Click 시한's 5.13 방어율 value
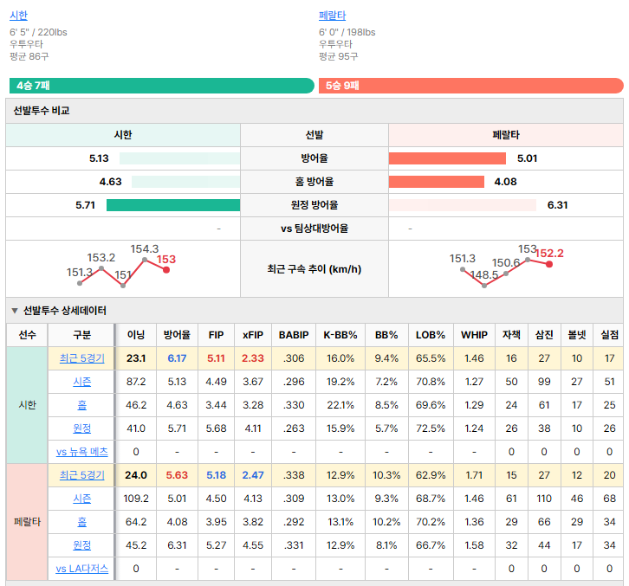 (99, 158)
